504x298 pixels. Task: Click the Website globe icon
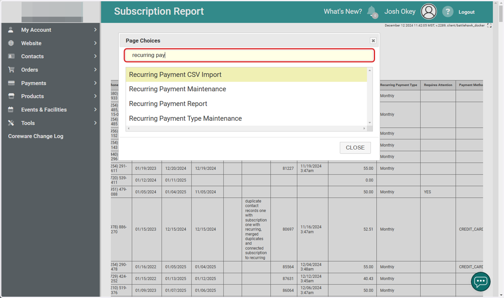[11, 43]
